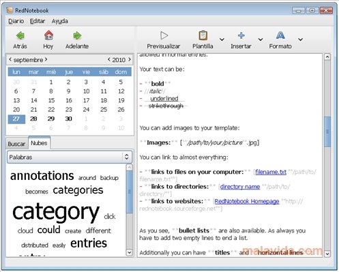
Task: Click the word 'categories' in the cloud
Action: 78,191
